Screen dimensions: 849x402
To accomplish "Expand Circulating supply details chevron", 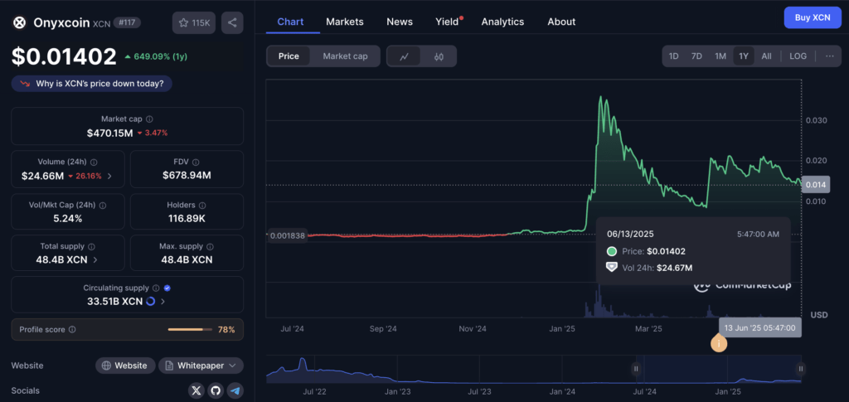I will (163, 302).
